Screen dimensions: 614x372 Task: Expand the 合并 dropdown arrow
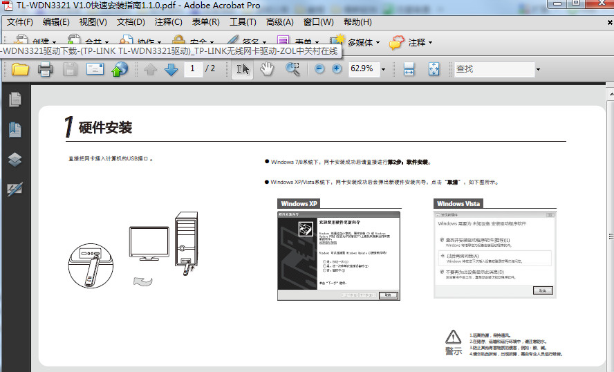pos(106,42)
